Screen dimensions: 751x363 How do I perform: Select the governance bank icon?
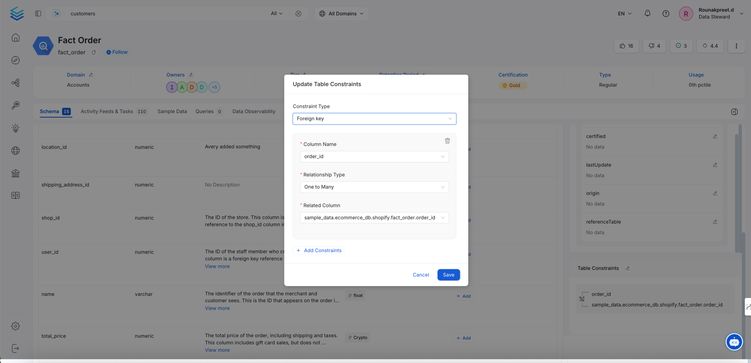coord(15,173)
